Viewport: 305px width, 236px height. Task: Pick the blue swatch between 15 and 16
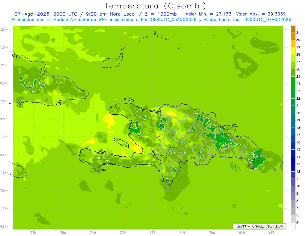pos(293,146)
